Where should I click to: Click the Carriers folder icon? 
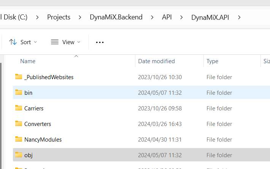(19, 108)
